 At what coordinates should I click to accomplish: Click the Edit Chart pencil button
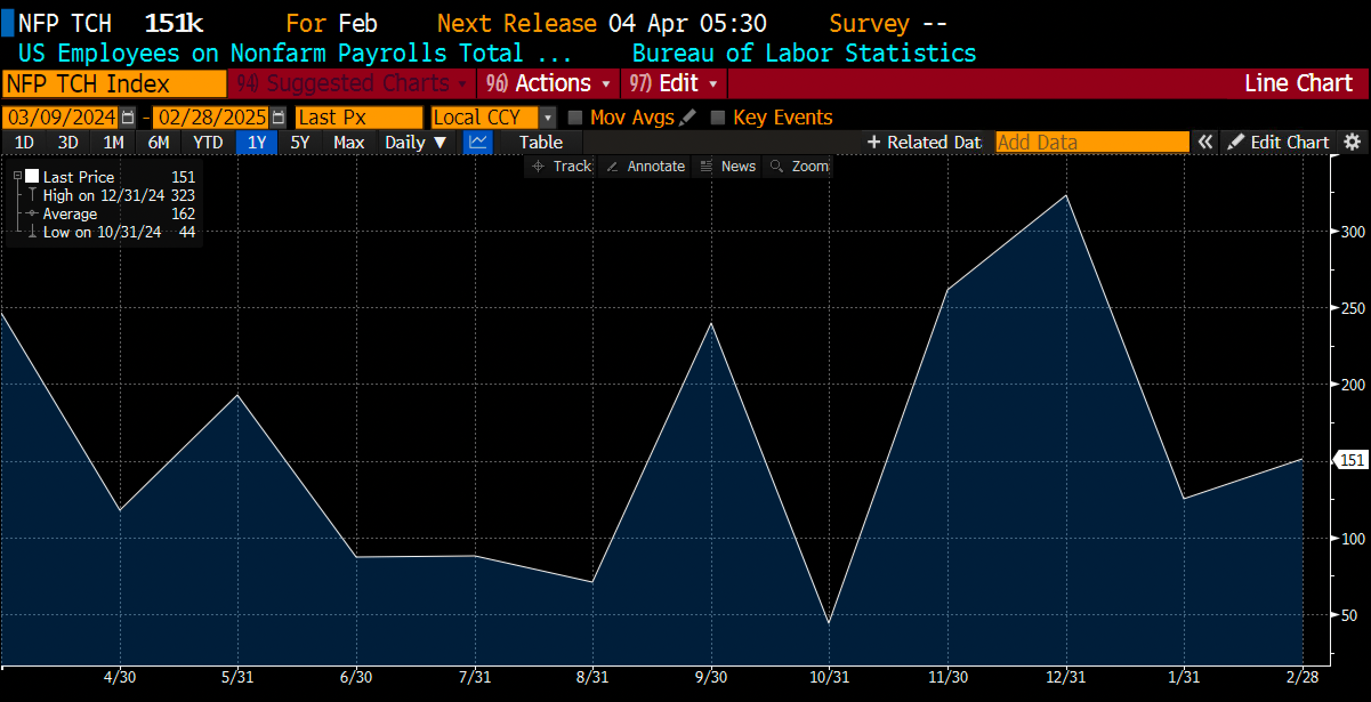click(1277, 142)
